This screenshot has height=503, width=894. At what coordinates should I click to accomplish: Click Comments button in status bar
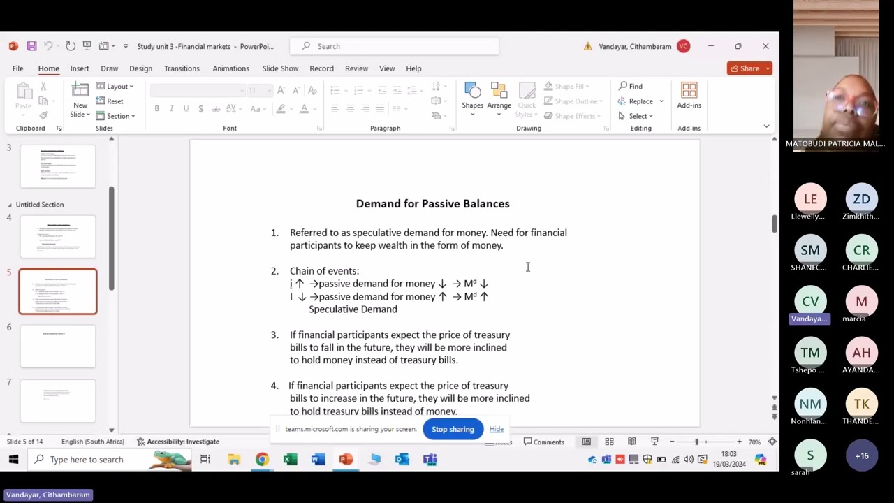(x=544, y=442)
